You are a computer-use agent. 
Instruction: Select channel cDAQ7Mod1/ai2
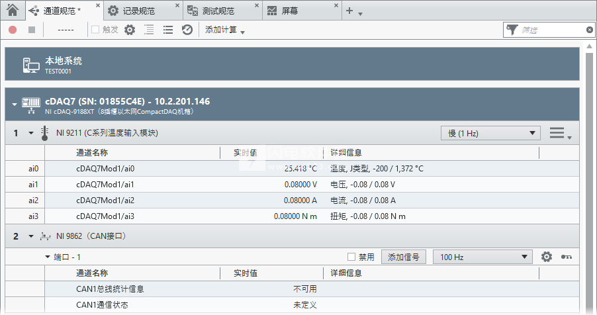105,201
